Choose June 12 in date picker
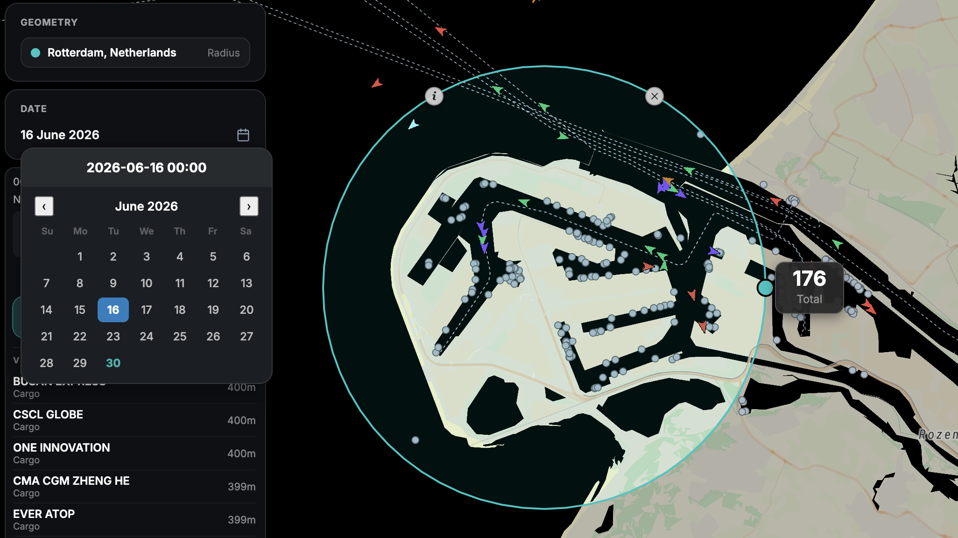The height and width of the screenshot is (538, 958). [213, 283]
